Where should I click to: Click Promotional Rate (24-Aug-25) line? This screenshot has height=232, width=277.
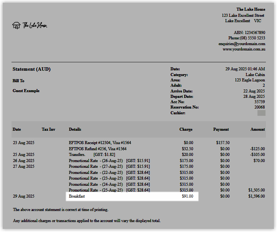109,184
